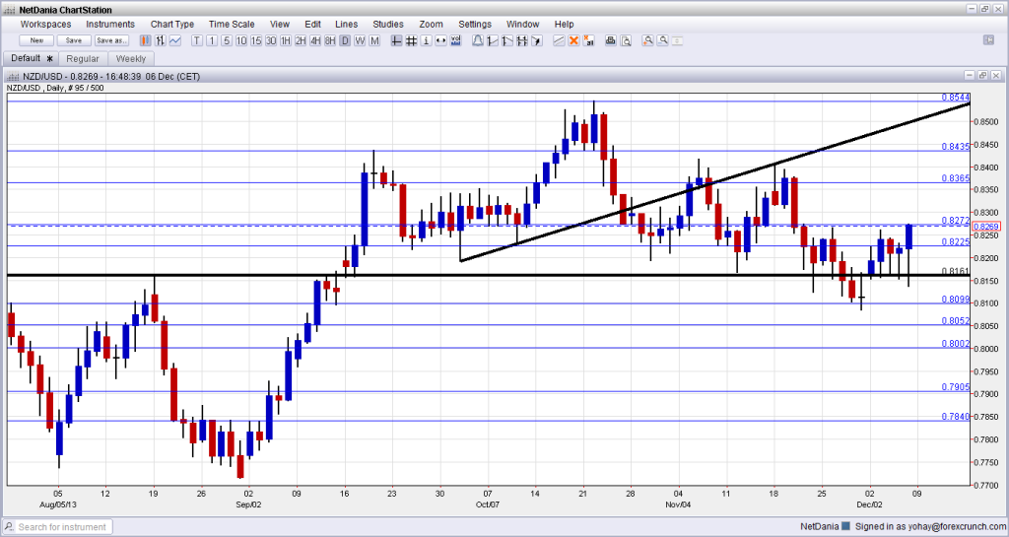1009x537 pixels.
Task: Click the NZD/USD chart title bar icon
Action: pos(12,76)
